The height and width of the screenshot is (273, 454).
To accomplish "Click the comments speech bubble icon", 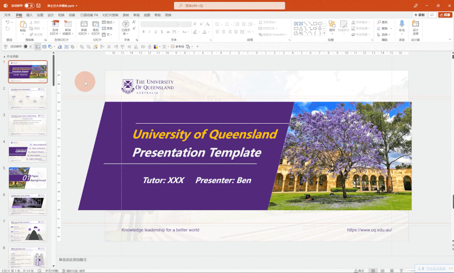I will (x=432, y=15).
